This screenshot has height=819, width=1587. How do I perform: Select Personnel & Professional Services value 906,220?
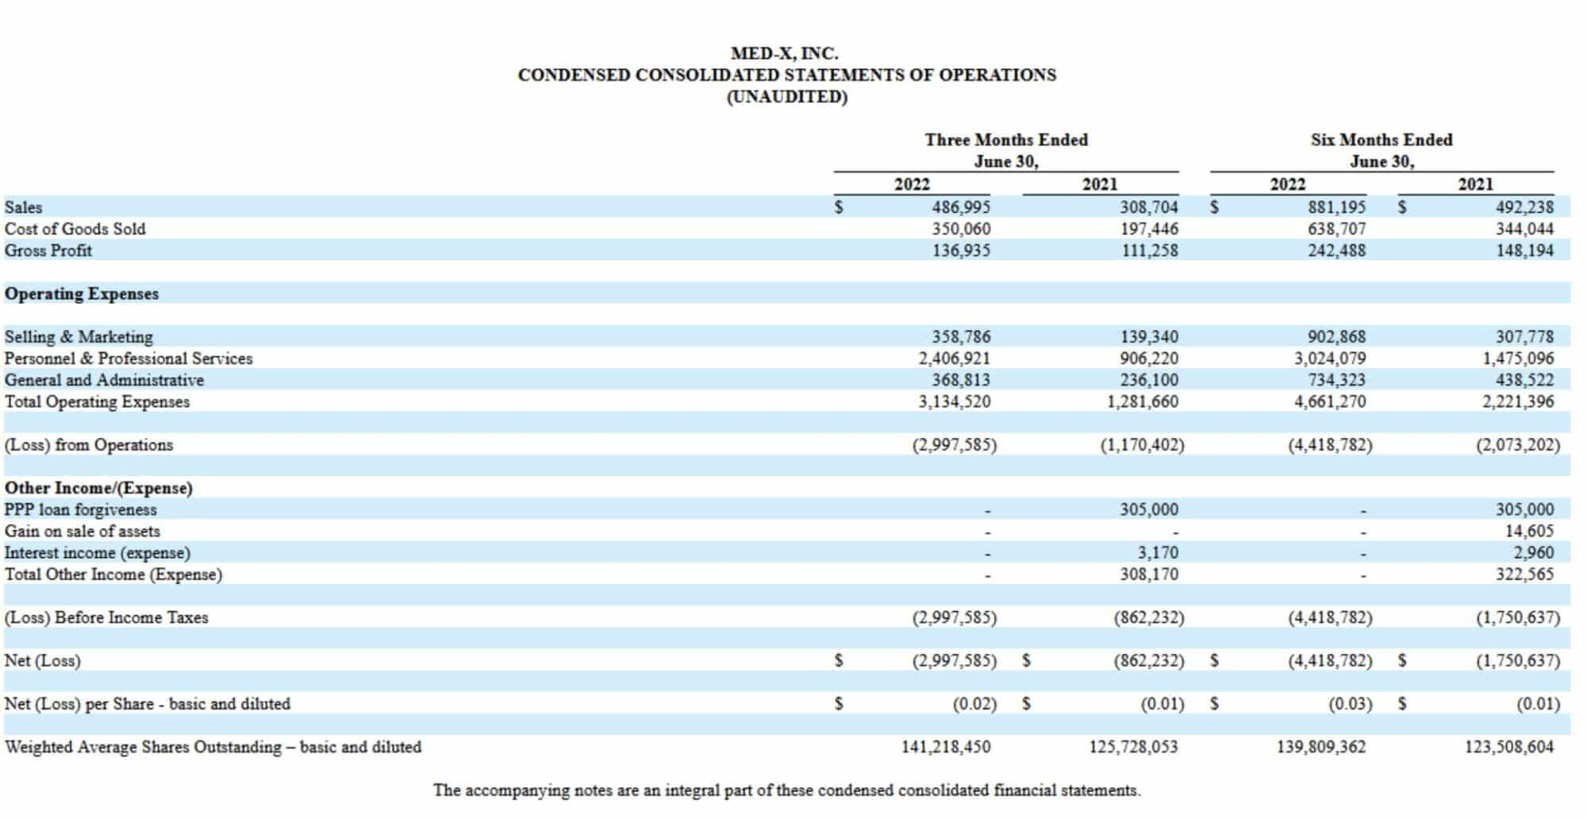pos(1149,358)
